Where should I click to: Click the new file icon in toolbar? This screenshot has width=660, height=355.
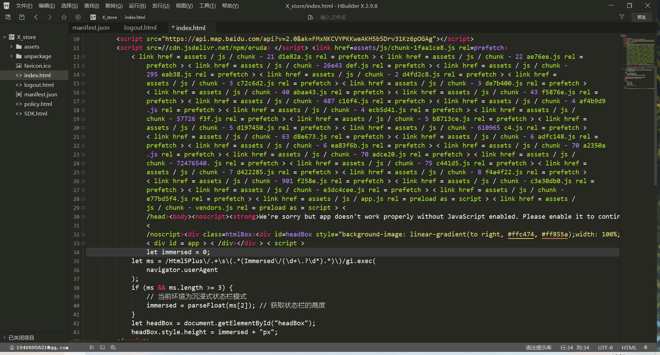pos(8,17)
